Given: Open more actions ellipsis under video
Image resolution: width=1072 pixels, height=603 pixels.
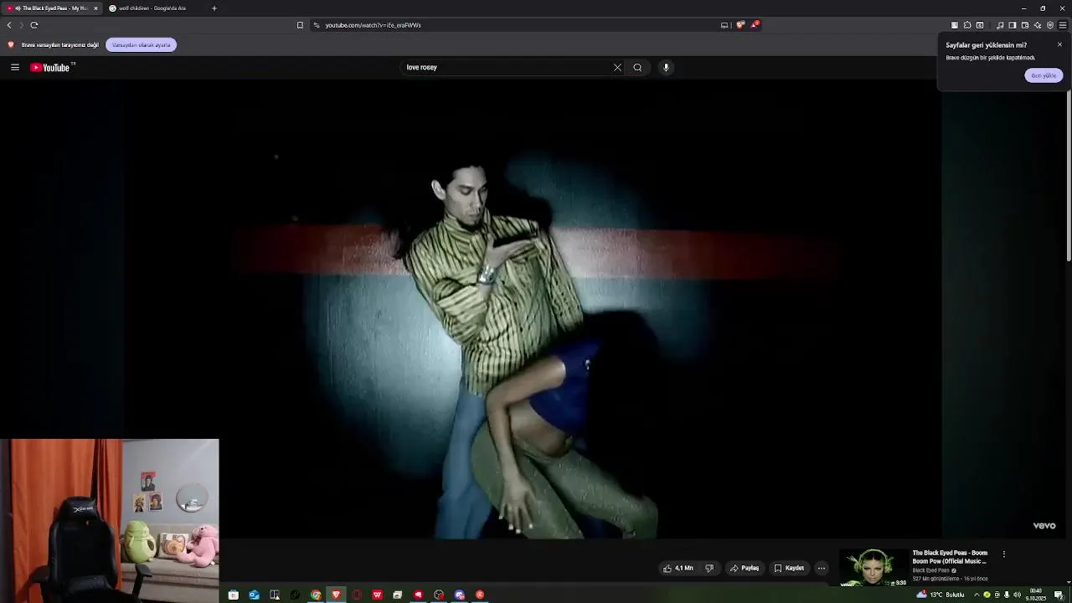Looking at the screenshot, I should tap(822, 568).
